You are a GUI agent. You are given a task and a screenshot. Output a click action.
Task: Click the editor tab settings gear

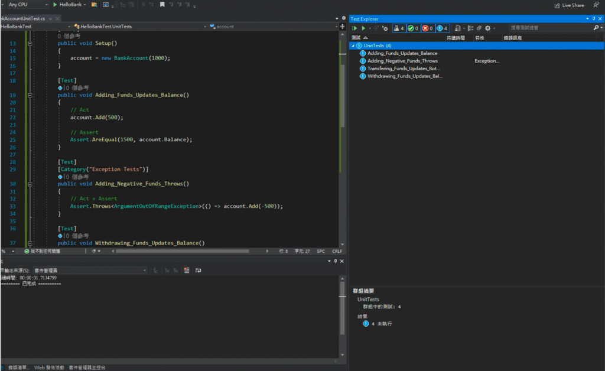click(x=343, y=18)
